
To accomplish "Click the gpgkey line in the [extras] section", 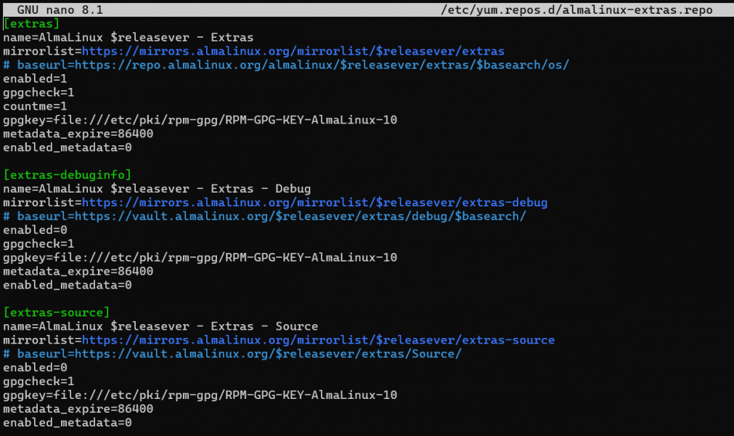I will [x=200, y=120].
